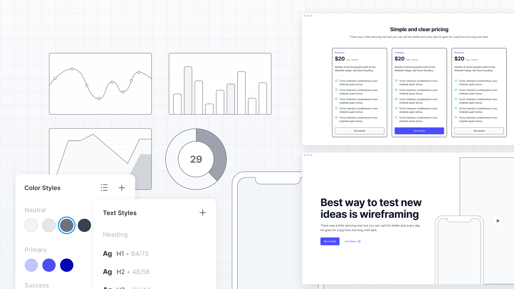Click the window dots on the pricing mockup
The image size is (514, 289).
click(308, 16)
